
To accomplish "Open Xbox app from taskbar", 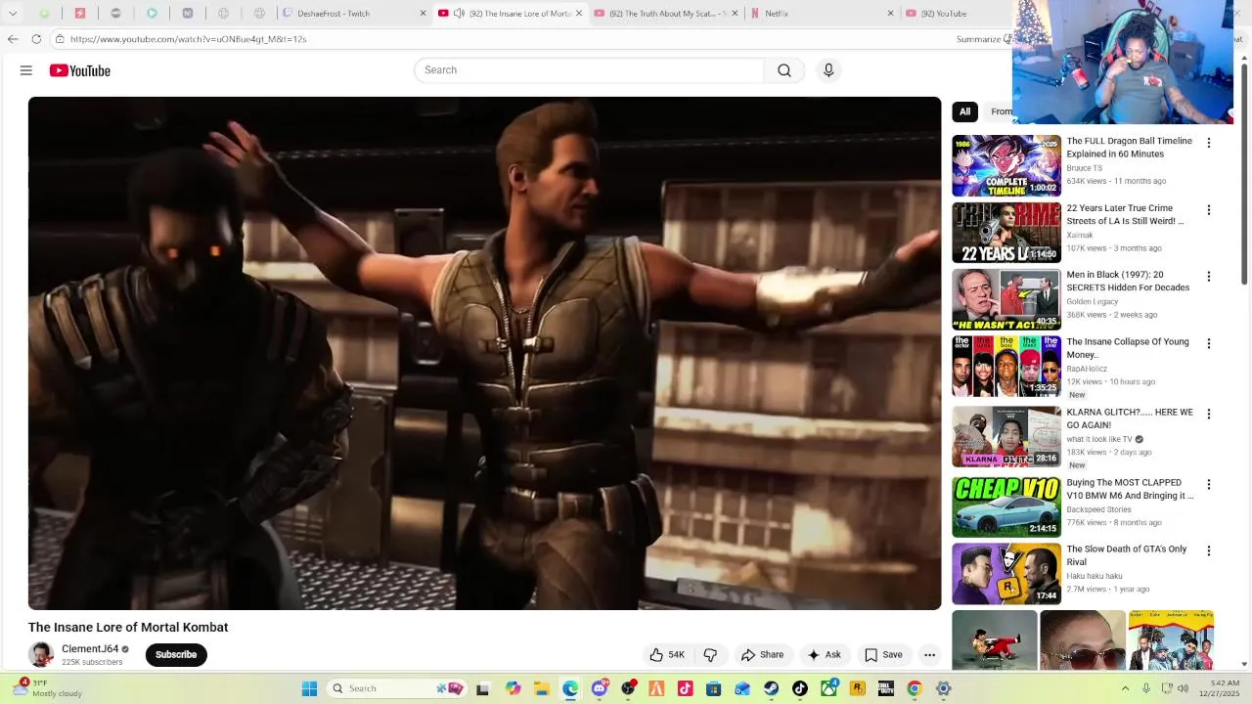I will [828, 688].
